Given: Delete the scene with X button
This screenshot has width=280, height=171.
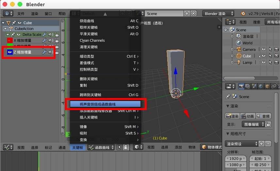Looking at the screenshot, I should tap(193, 14).
